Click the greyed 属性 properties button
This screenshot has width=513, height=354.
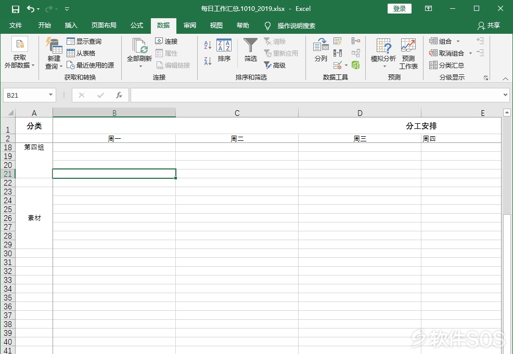[166, 53]
